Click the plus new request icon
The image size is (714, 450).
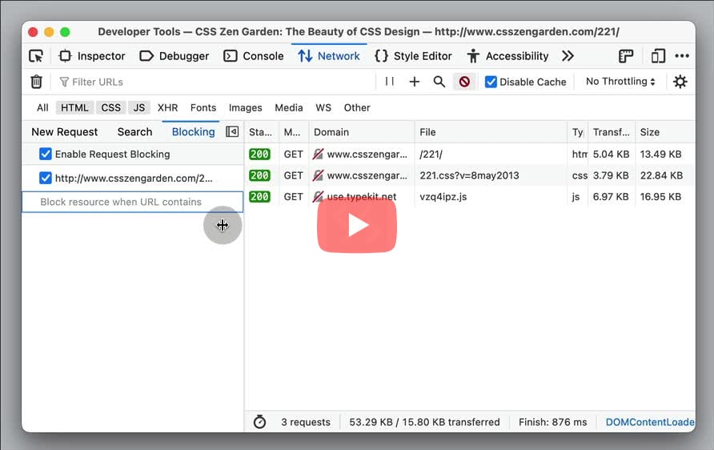coord(415,82)
